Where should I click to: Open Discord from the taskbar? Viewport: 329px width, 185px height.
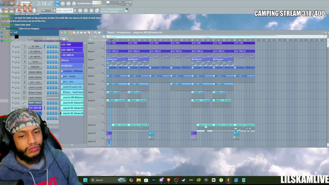(161, 180)
